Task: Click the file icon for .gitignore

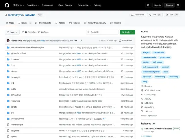Action: [x=8, y=131]
